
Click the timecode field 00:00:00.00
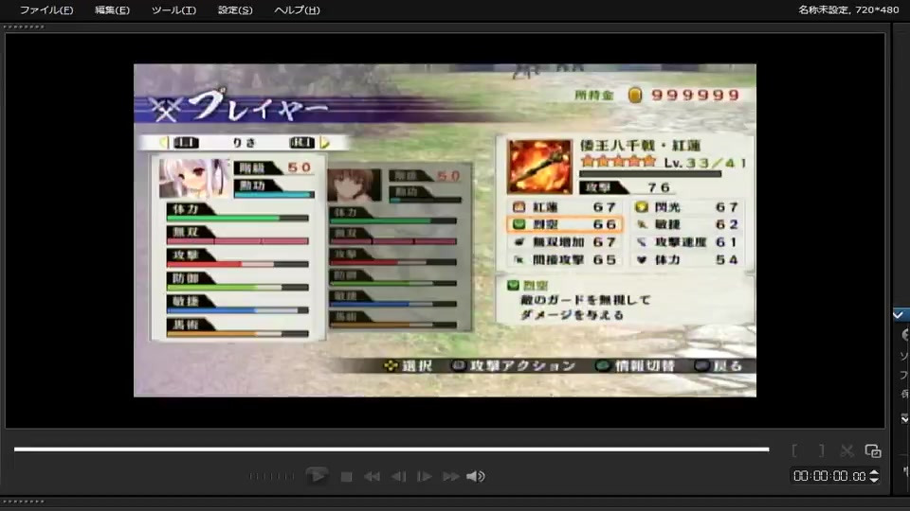[x=829, y=476]
